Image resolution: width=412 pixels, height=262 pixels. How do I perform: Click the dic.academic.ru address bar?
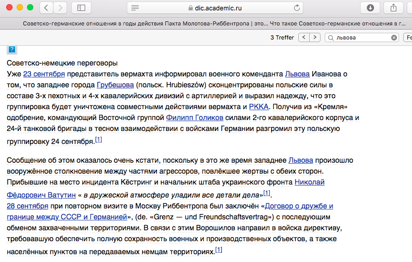[x=215, y=8]
